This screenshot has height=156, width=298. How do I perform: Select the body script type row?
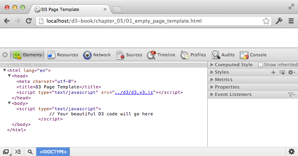point(59,109)
